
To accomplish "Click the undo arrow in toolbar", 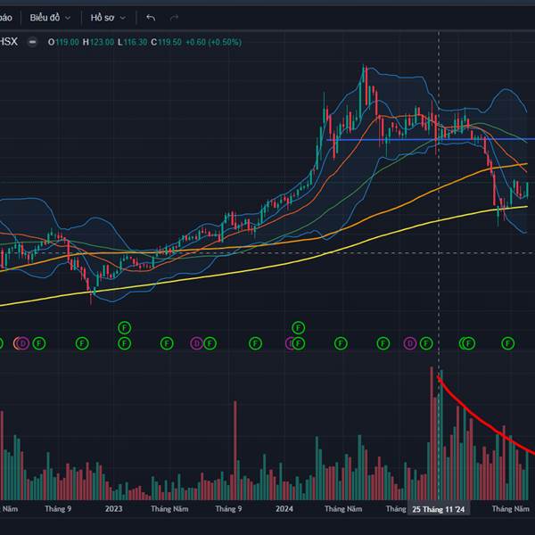I will click(151, 18).
